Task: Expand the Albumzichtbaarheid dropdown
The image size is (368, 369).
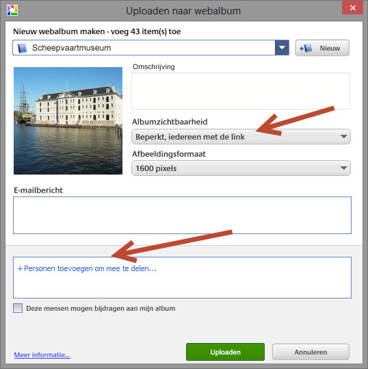Action: tap(241, 137)
